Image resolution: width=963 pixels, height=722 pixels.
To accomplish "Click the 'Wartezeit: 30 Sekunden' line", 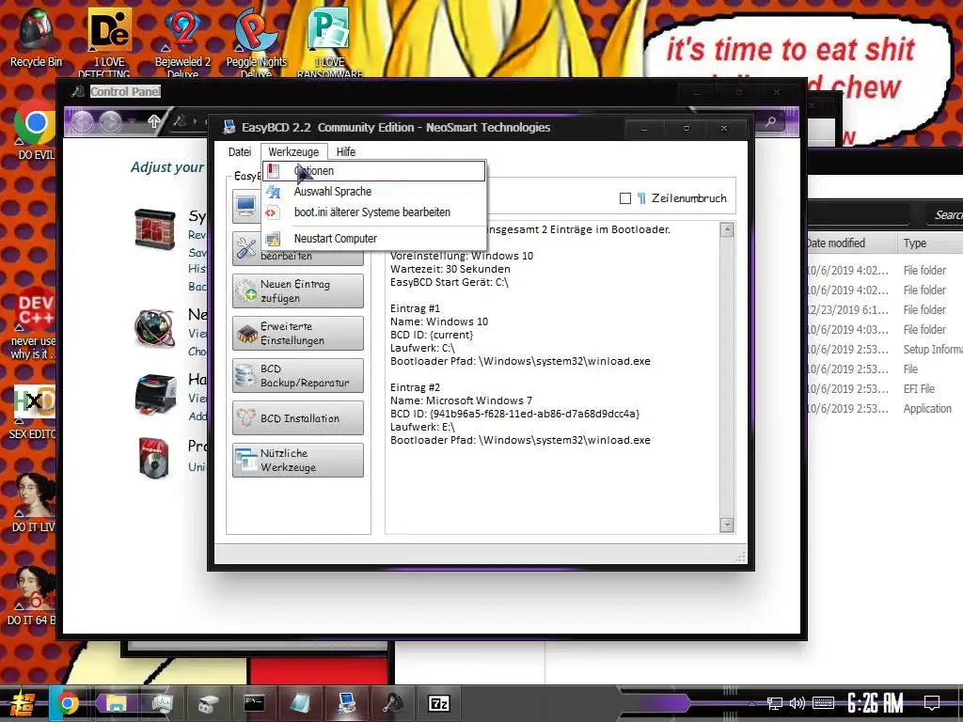I will click(x=450, y=269).
